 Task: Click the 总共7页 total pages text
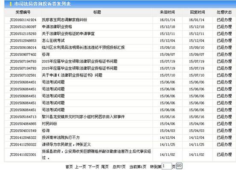point(119,167)
